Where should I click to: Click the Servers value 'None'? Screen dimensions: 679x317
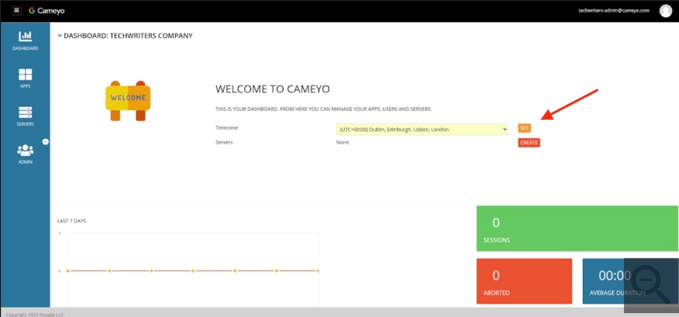point(342,142)
